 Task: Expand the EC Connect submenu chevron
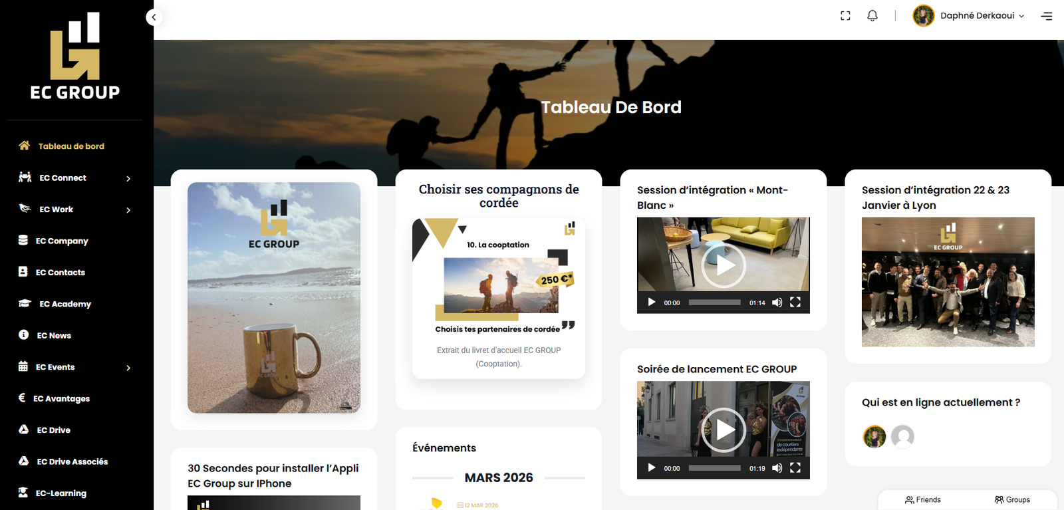tap(128, 178)
